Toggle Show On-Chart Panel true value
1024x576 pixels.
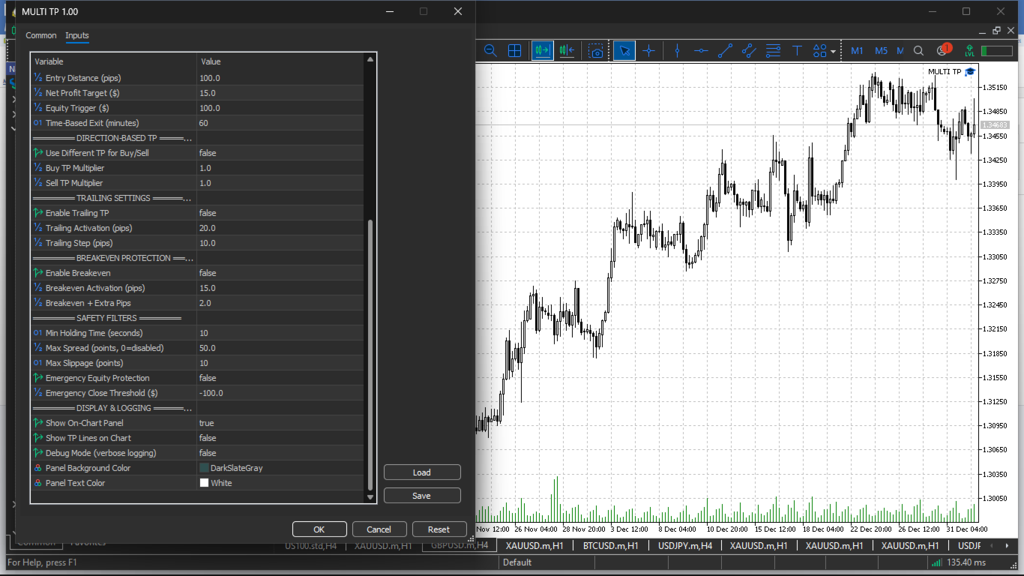tap(280, 423)
